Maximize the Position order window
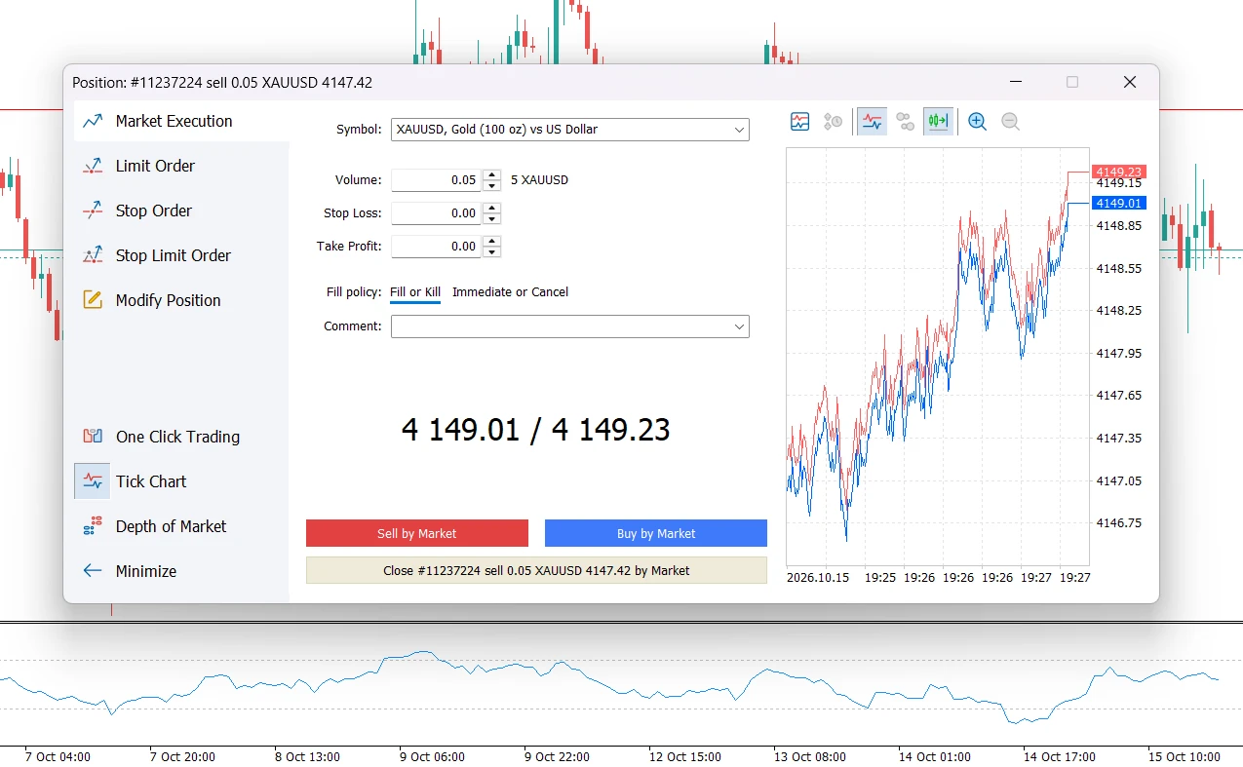This screenshot has height=767, width=1243. point(1072,83)
